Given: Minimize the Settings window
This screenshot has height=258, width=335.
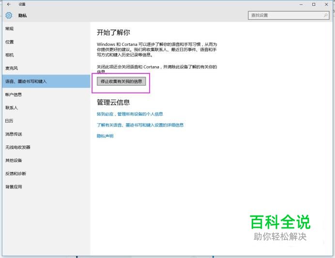Looking at the screenshot, I should [x=301, y=4].
